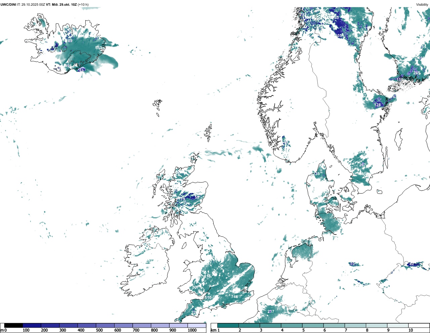
Task: Click the 'km 1' label on kilometre scale
Action: click(215, 330)
